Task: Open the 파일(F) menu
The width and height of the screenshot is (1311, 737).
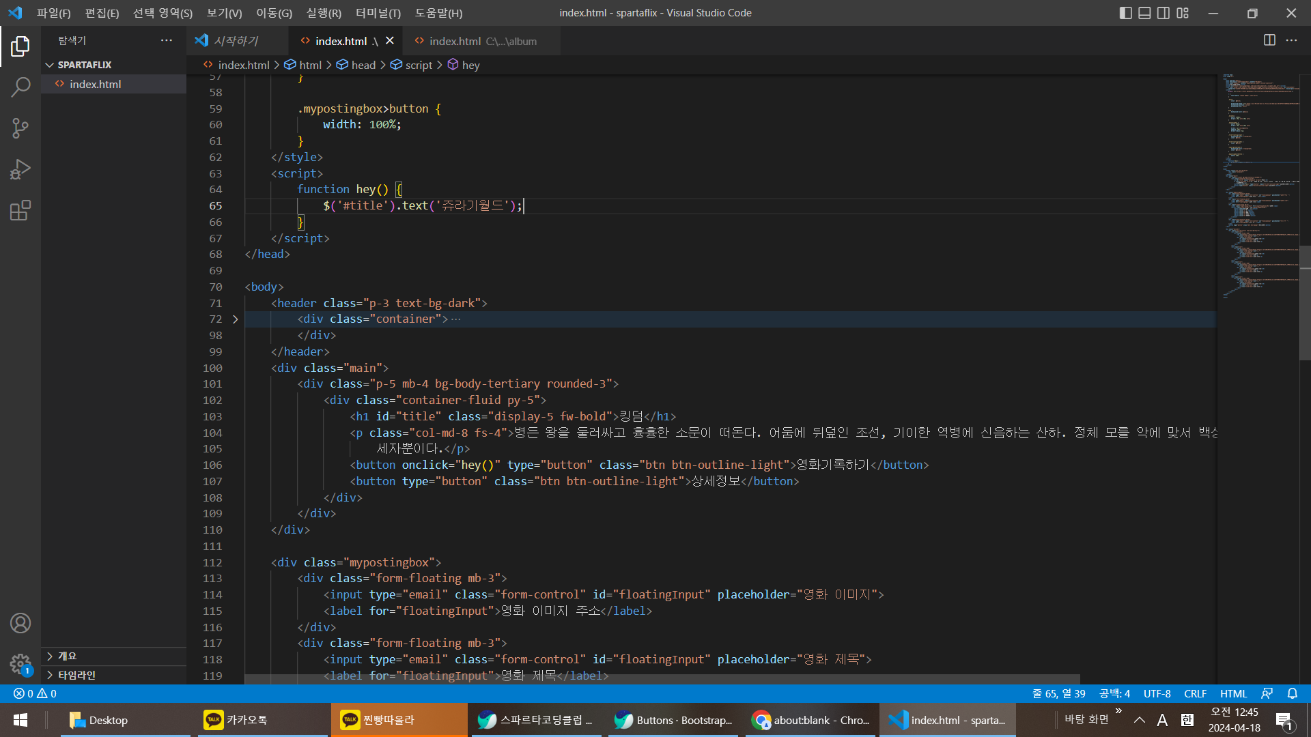Action: click(54, 13)
